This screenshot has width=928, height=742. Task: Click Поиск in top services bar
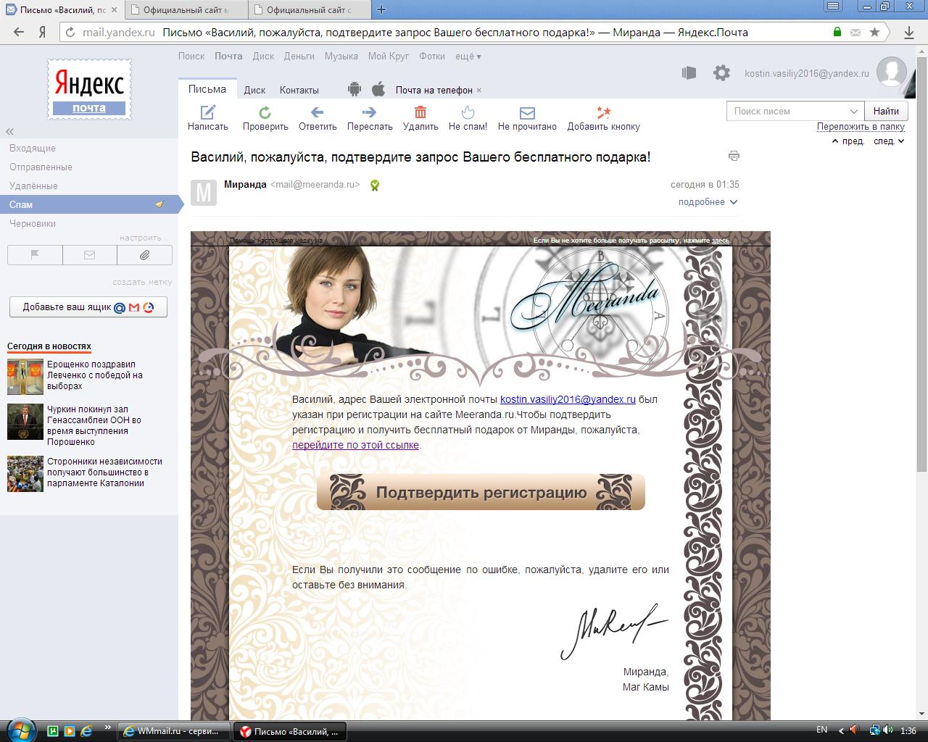click(x=191, y=56)
